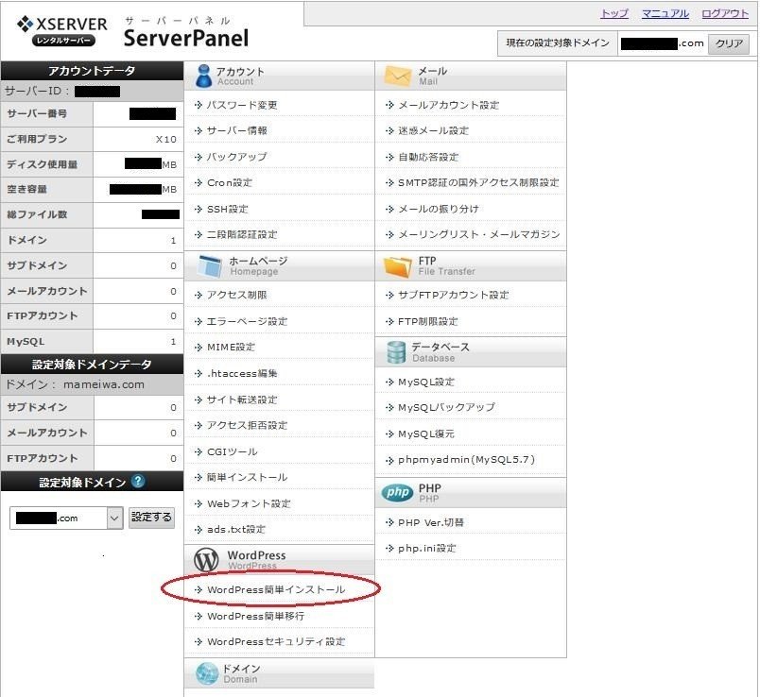Click the 総ファイル数 label

(37, 214)
